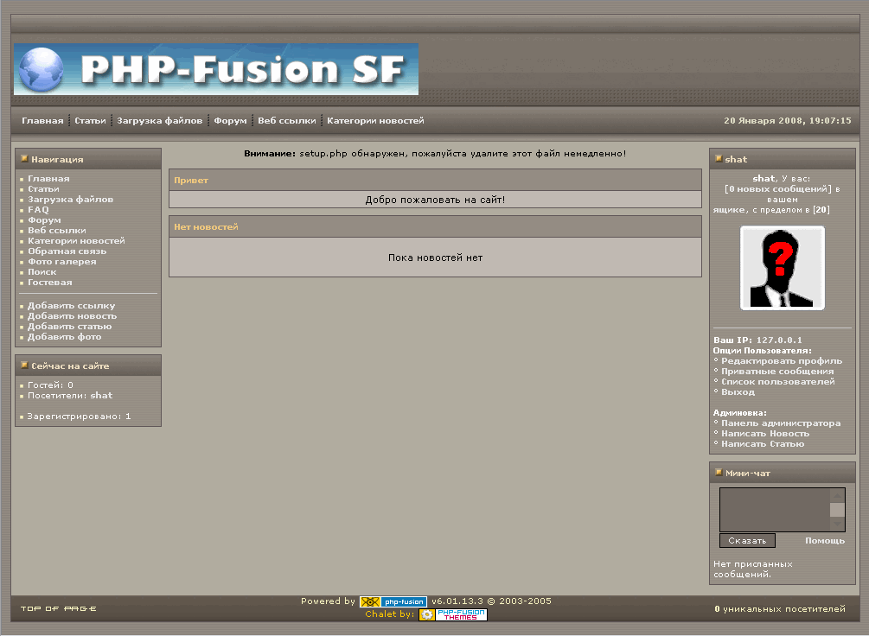Click the 0 новых сообщений inbox text
This screenshot has width=869, height=636.
pos(778,189)
